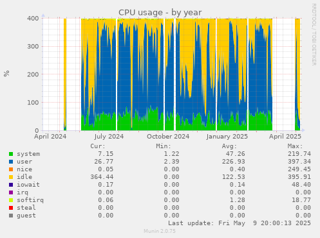Click the 'iowait' legend label
The width and height of the screenshot is (320, 238).
28,185
